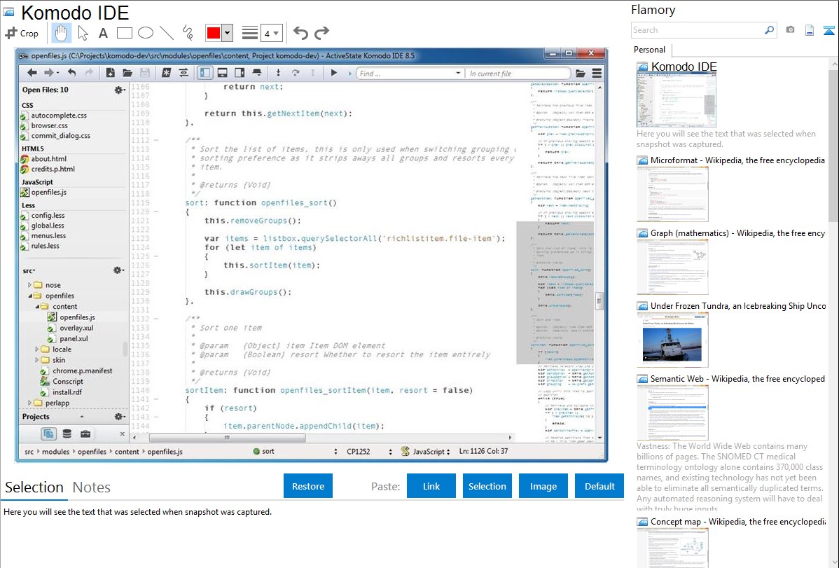Click the database icon below the Projects panel
839x568 pixels.
coord(67,434)
